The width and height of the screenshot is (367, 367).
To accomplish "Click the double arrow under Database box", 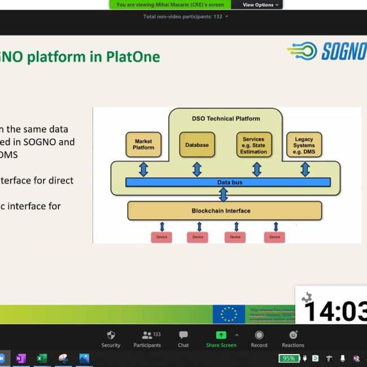I will coord(197,169).
